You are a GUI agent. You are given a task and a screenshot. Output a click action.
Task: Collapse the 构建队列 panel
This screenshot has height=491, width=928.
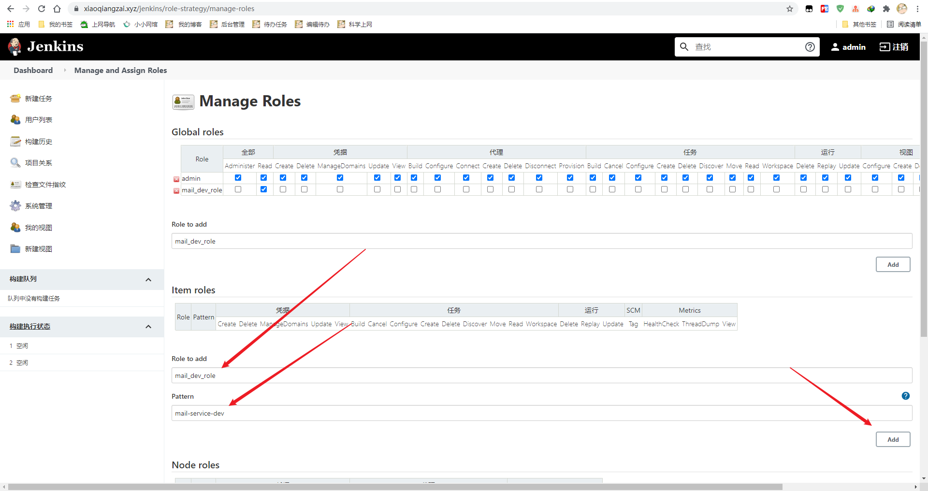(148, 280)
